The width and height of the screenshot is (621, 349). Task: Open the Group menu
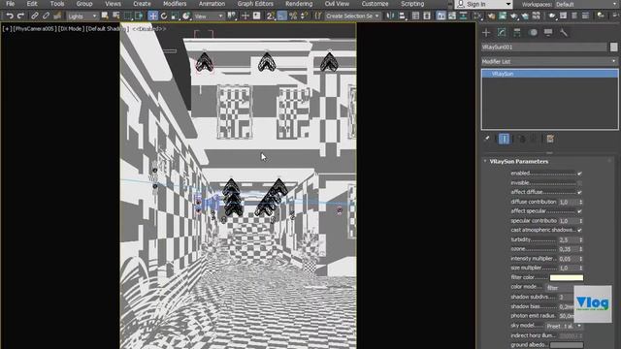[x=84, y=4]
